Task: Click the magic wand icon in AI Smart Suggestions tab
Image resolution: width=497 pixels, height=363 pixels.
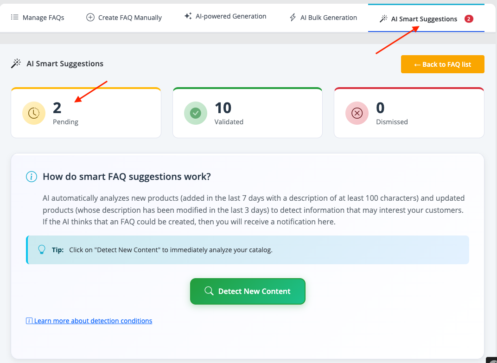Action: [383, 19]
